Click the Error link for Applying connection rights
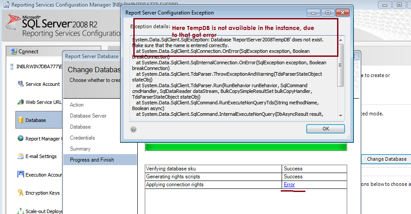The width and height of the screenshot is (411, 214). coord(289,184)
